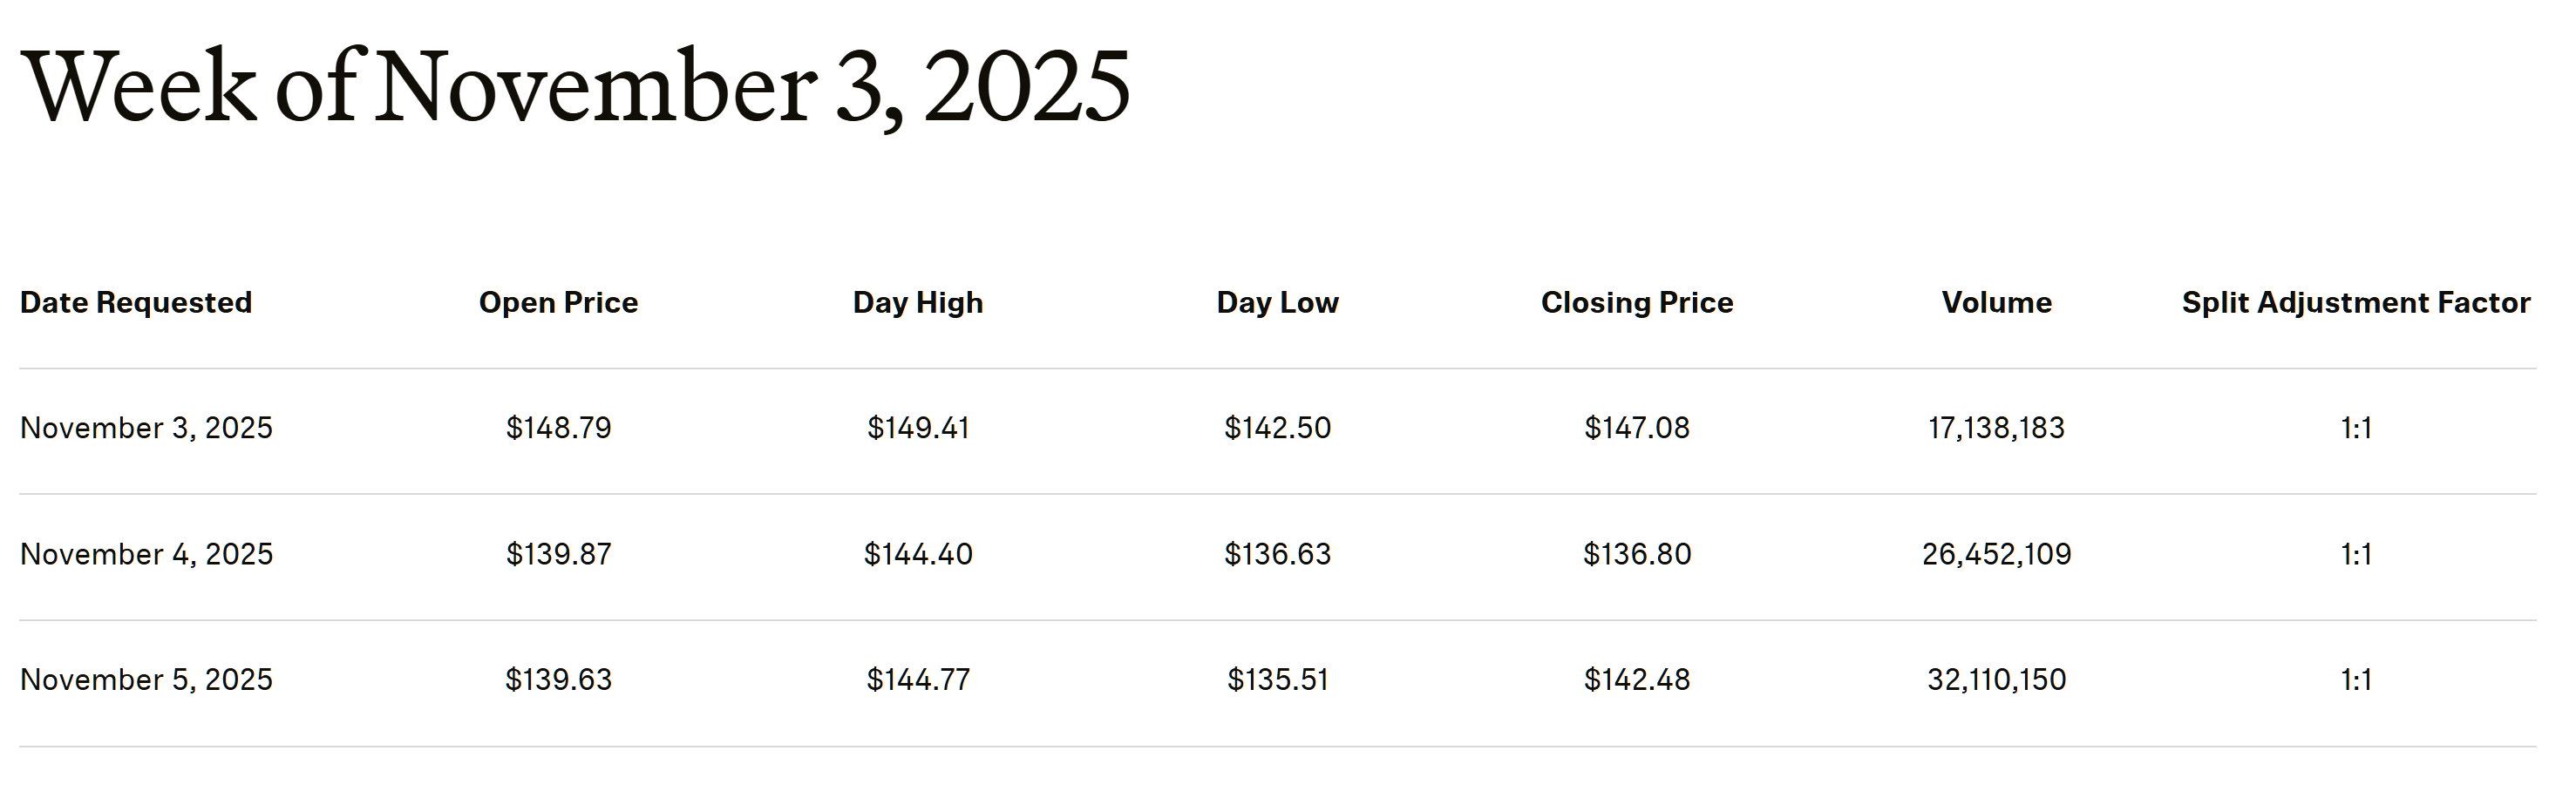Select the Volume column header
This screenshot has height=791, width=2576.
click(1996, 302)
